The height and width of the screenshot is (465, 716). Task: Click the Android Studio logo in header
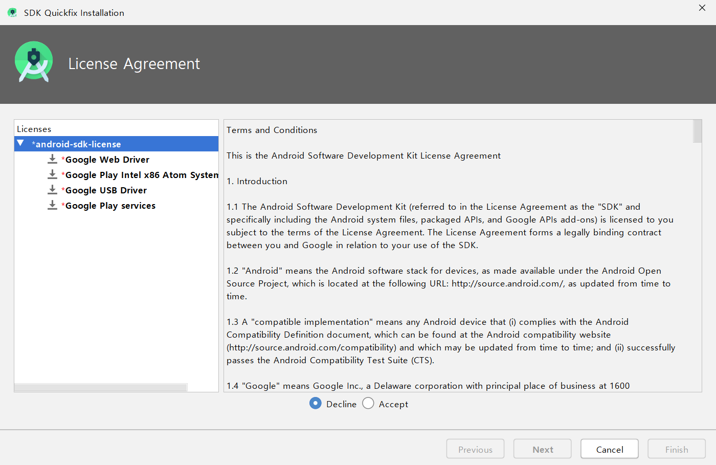(x=34, y=62)
